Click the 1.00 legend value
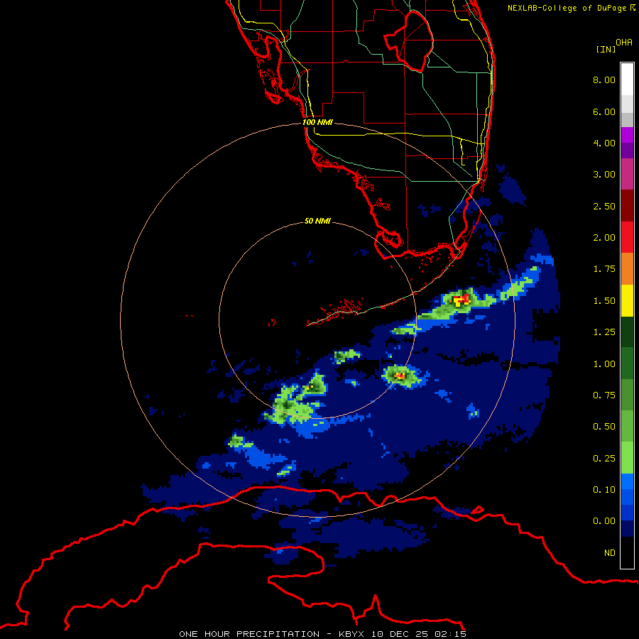Image resolution: width=639 pixels, height=639 pixels. coord(604,364)
